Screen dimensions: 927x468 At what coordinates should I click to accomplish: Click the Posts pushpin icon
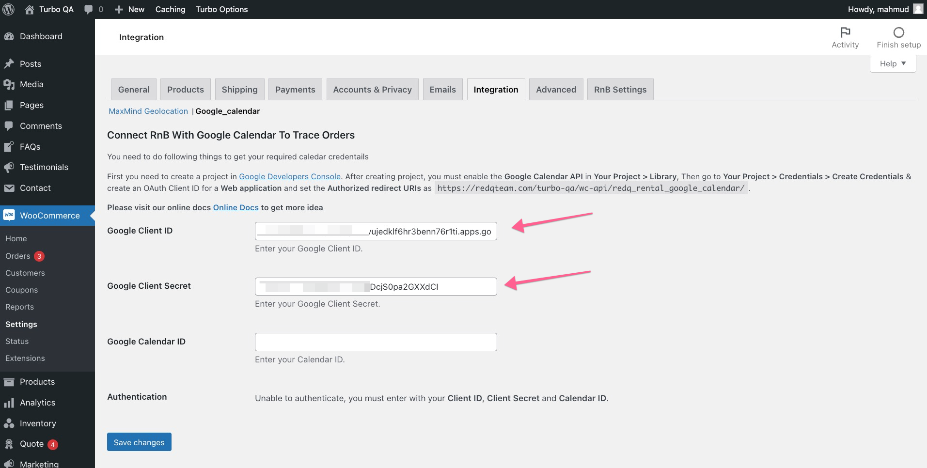[9, 64]
